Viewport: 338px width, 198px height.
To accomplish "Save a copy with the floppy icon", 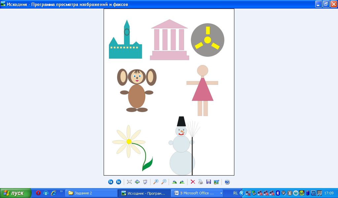I will click(x=209, y=182).
